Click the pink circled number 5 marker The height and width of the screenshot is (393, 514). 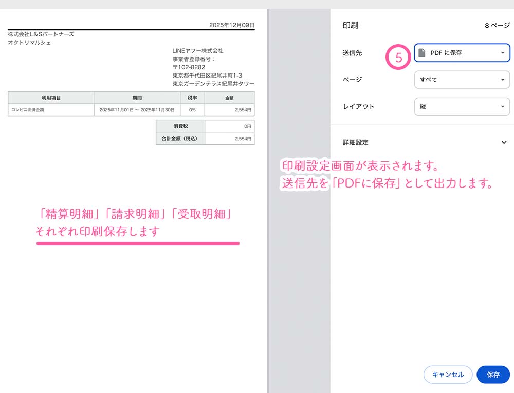click(x=399, y=58)
